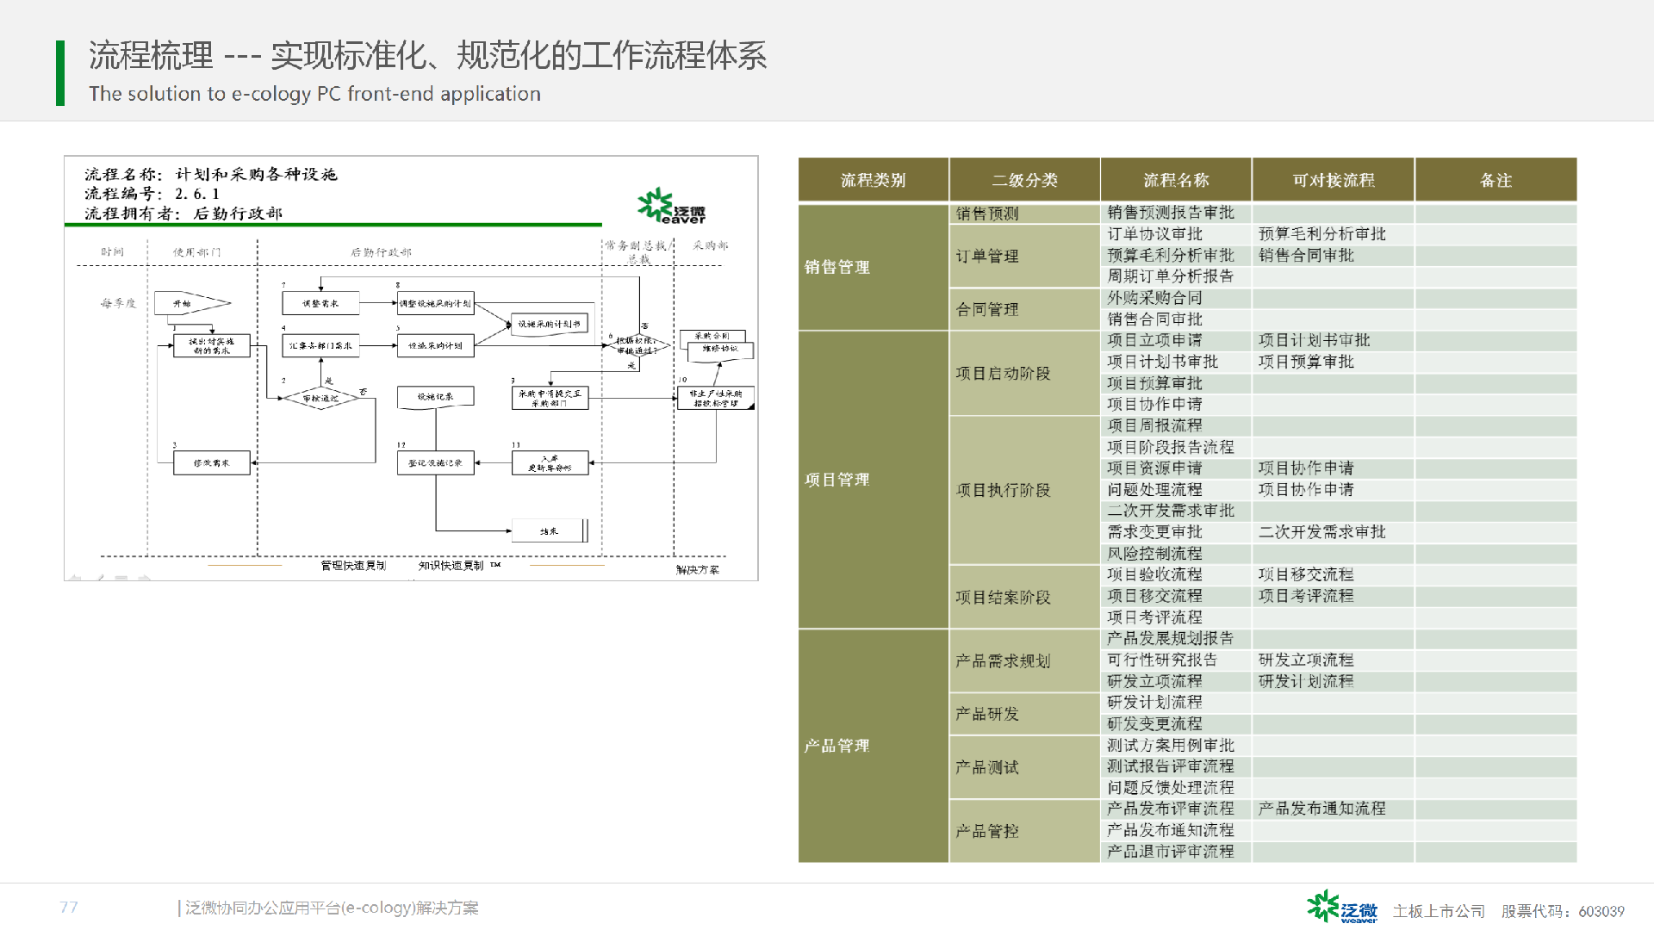Select the 订单协议审批 row
Screen dimensions: 1654x930
click(x=1339, y=234)
